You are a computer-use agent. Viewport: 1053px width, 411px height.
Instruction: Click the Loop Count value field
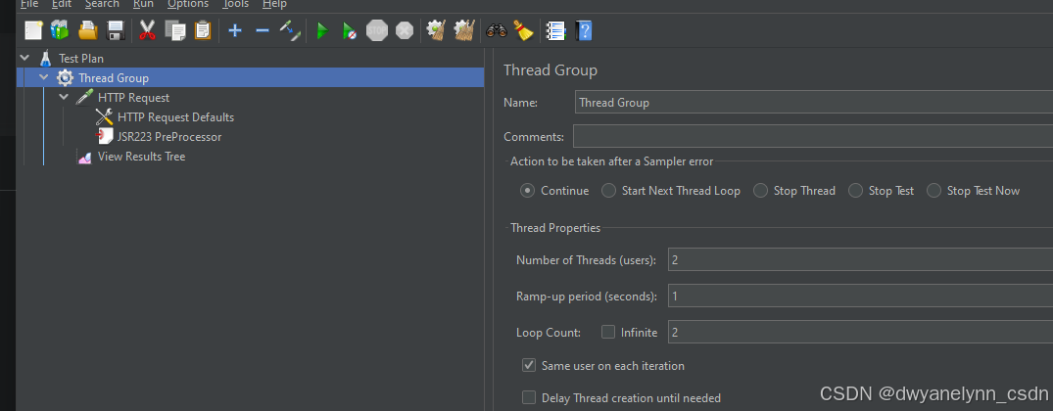pyautogui.click(x=860, y=332)
